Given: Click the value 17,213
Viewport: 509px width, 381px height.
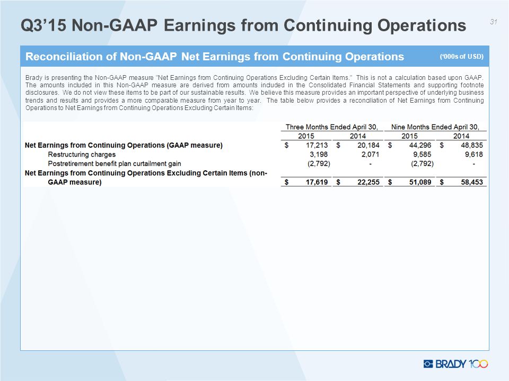Looking at the screenshot, I should 317,145.
